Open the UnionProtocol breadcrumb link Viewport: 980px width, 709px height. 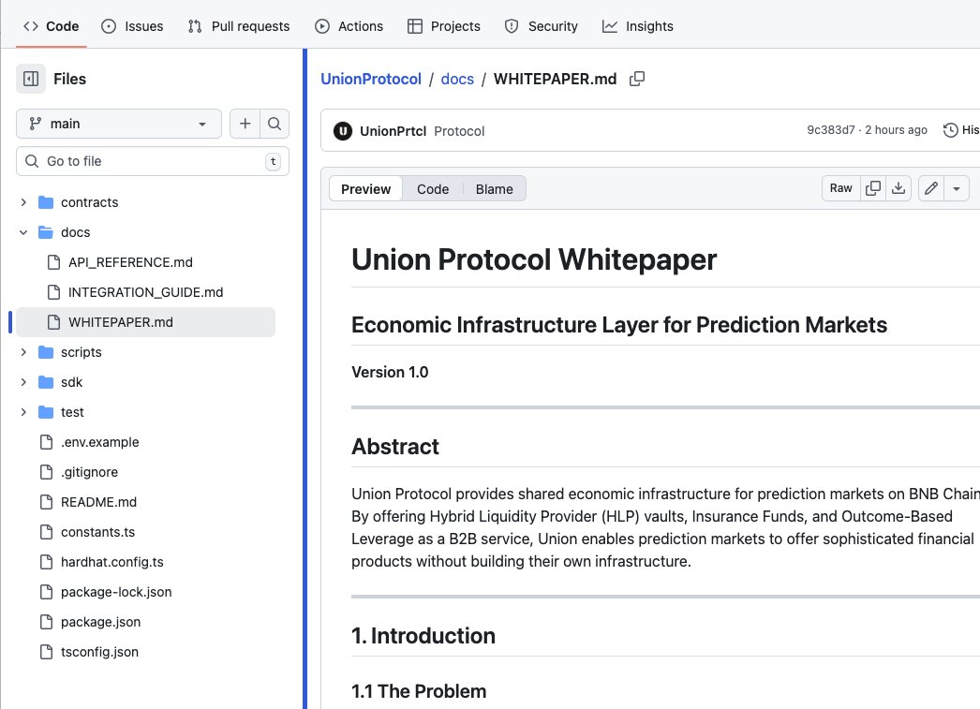(x=371, y=79)
